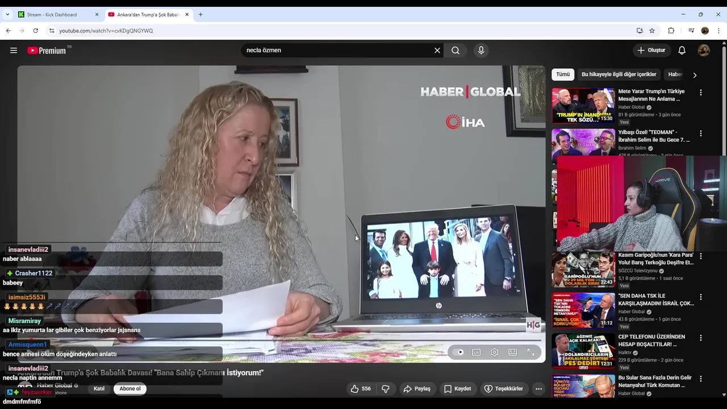Go forward in browser history

tap(22, 31)
